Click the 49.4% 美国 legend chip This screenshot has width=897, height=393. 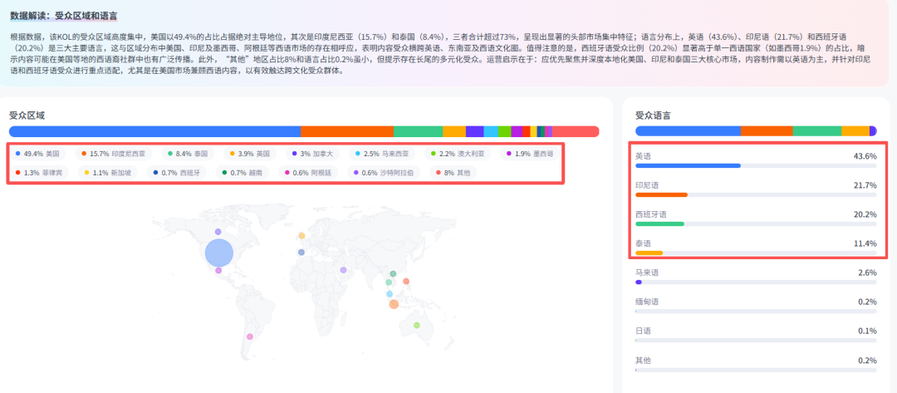[x=37, y=154]
